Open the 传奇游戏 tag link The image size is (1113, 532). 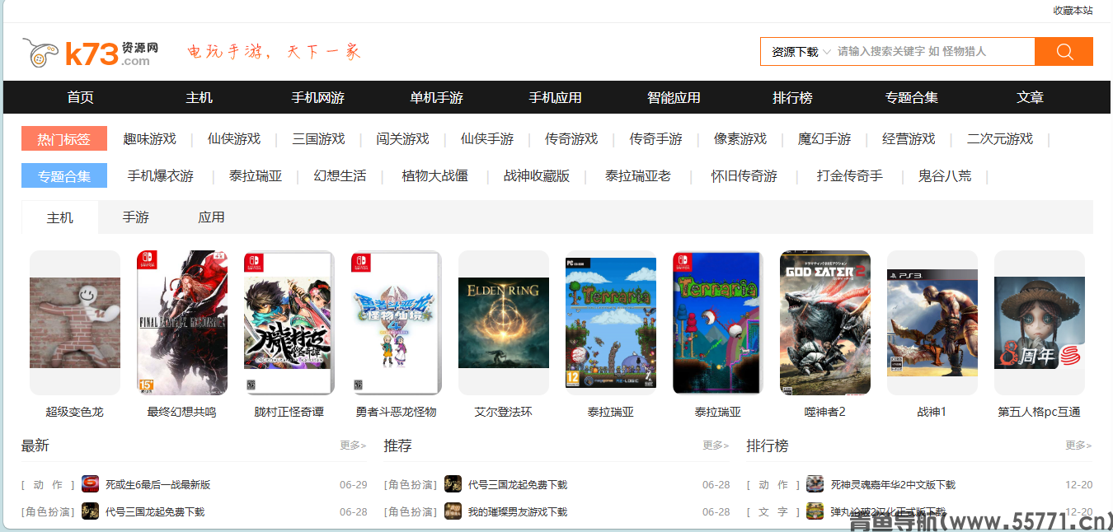point(571,139)
